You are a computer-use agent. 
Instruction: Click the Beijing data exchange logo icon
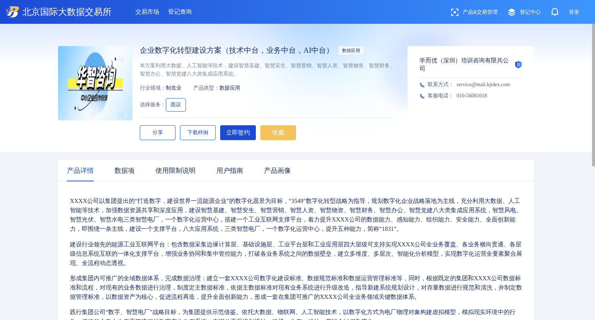pyautogui.click(x=12, y=12)
